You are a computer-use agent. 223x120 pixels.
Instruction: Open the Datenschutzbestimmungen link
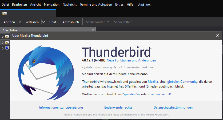point(173,107)
